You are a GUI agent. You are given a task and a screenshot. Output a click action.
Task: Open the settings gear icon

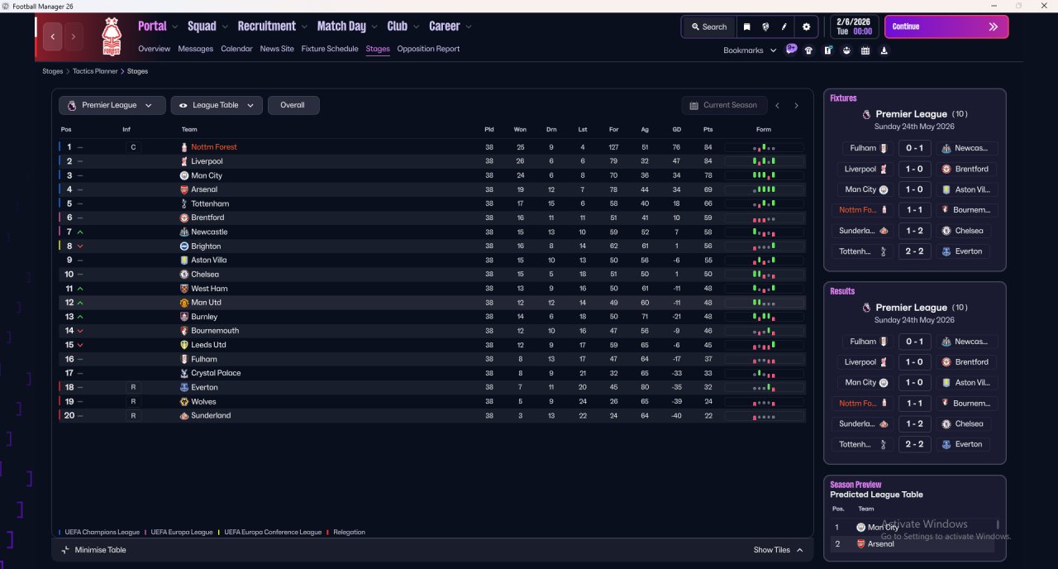[x=807, y=26]
